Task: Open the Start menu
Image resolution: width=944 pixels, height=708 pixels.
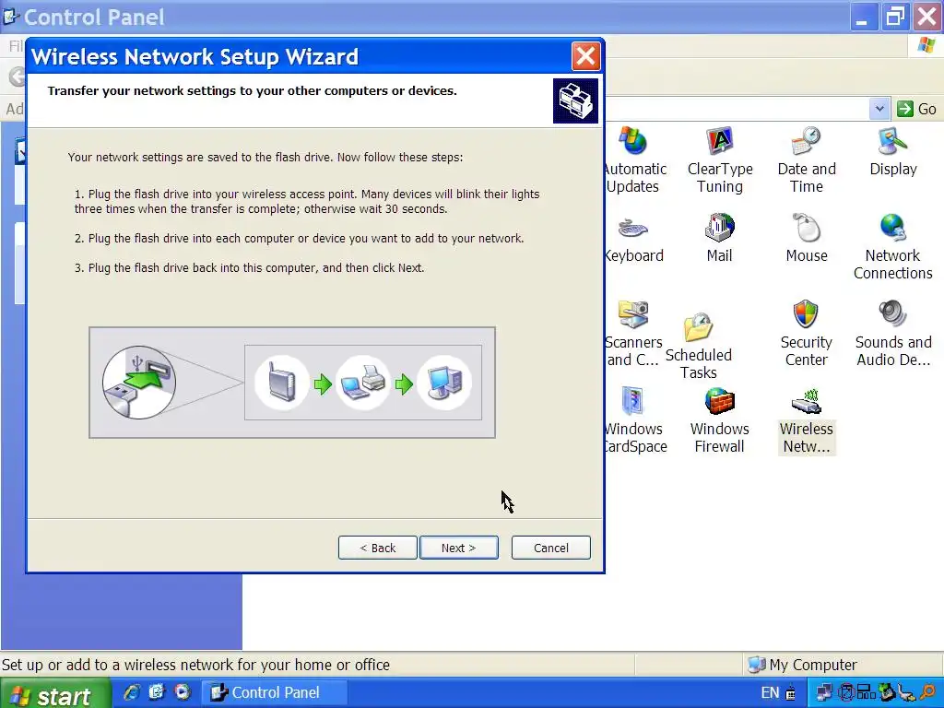Action: click(55, 693)
